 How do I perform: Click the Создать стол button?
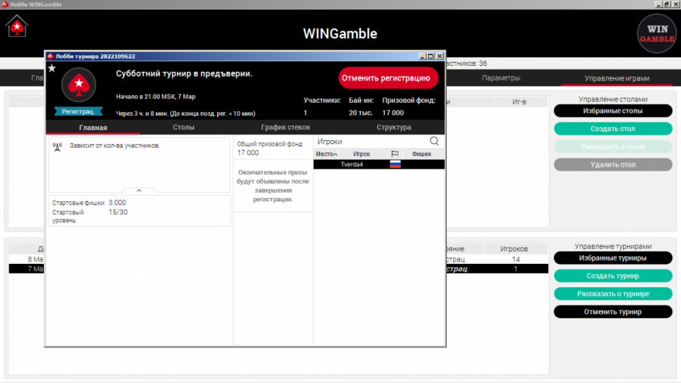[612, 129]
